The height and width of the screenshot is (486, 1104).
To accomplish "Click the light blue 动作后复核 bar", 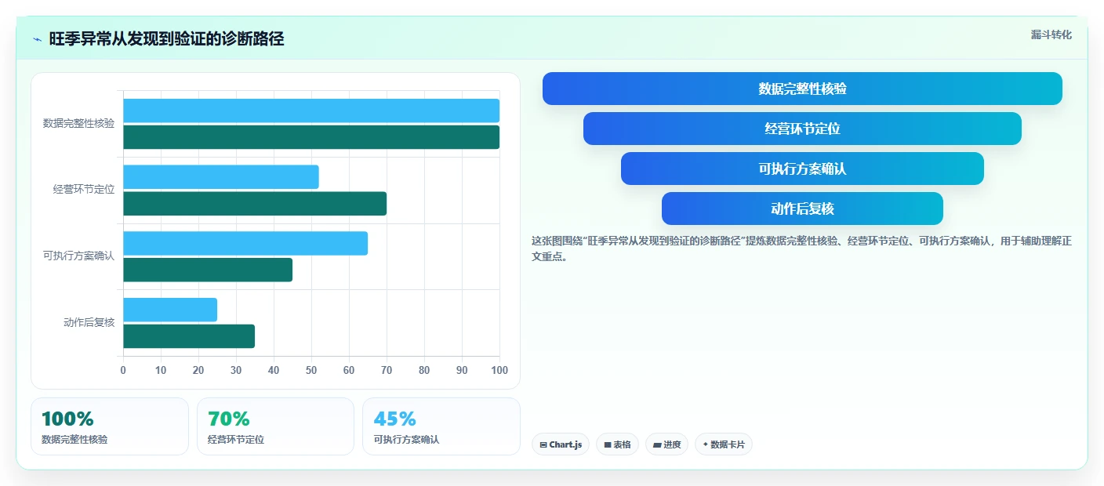I will click(170, 310).
